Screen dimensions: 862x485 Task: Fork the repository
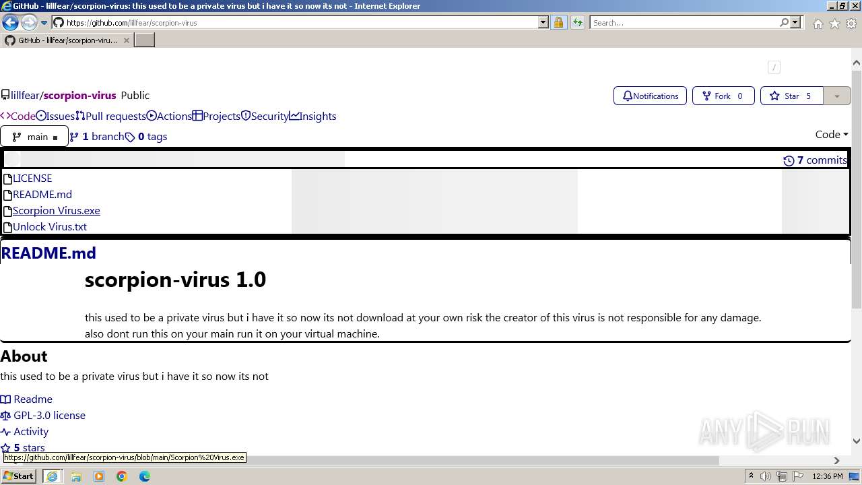pyautogui.click(x=723, y=96)
